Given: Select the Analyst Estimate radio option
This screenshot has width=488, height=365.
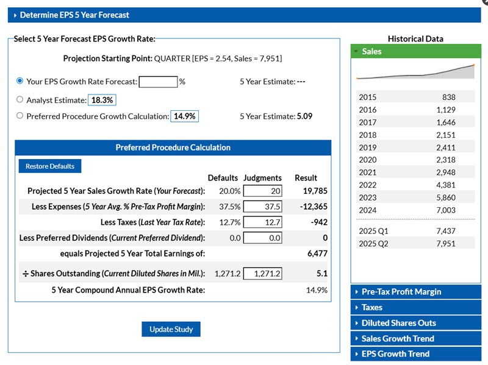Looking at the screenshot, I should pos(20,99).
